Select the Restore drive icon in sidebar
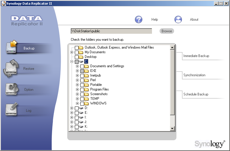Viewport: 230px width, 151px height. (x=10, y=68)
